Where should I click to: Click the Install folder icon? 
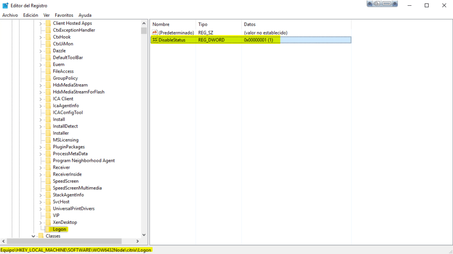(48, 119)
